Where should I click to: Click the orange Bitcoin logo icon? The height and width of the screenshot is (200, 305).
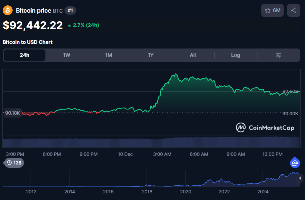point(8,10)
